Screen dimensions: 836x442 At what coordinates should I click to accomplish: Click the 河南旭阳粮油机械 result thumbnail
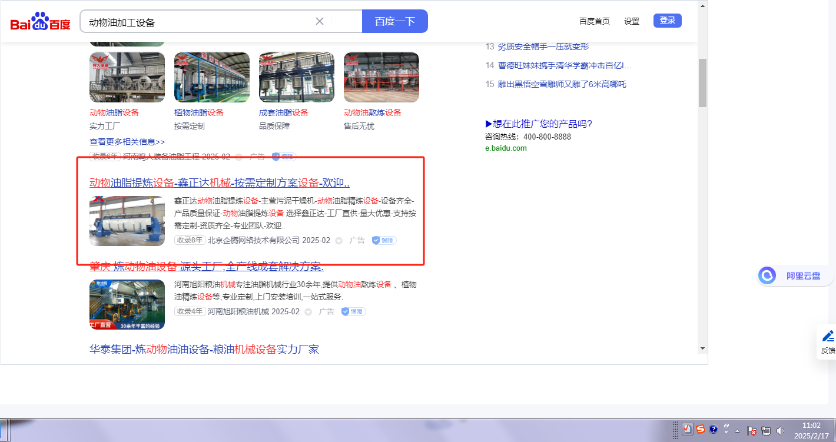[127, 304]
